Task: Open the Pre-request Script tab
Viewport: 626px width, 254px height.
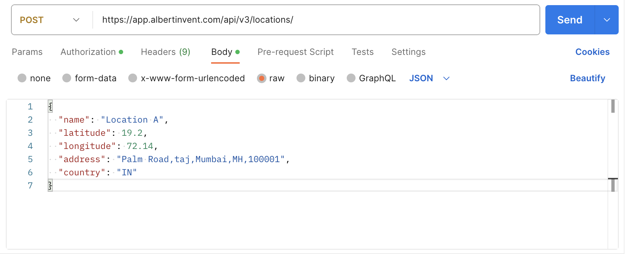Action: (295, 52)
